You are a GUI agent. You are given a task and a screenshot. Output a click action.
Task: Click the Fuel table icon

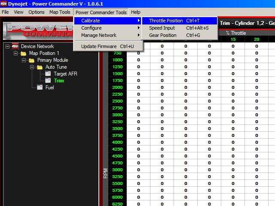tap(40, 88)
